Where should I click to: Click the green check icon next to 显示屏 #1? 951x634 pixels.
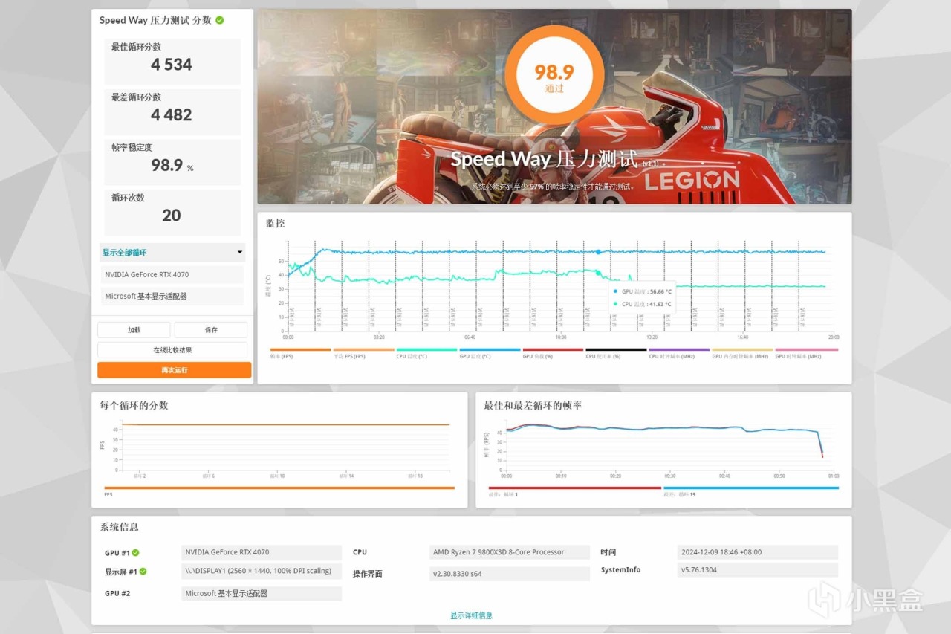point(143,572)
